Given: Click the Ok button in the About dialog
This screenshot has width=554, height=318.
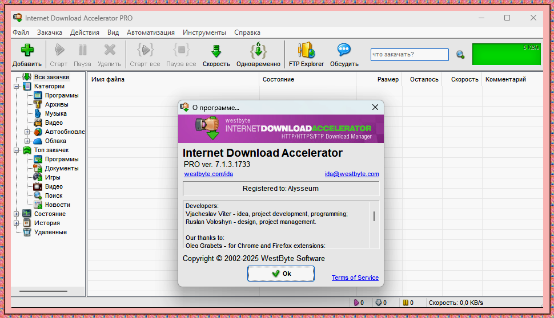Looking at the screenshot, I should point(281,274).
